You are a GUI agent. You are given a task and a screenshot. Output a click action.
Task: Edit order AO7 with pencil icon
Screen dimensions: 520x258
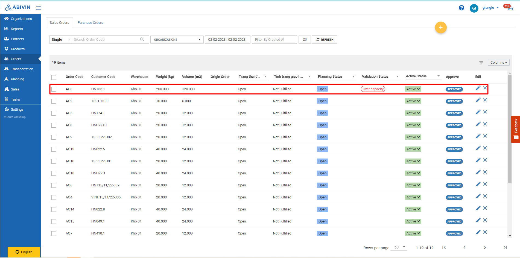(478, 232)
